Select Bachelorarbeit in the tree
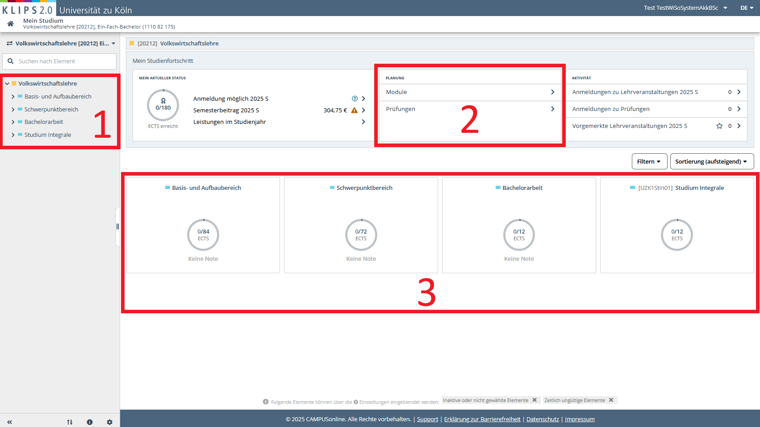Image resolution: width=760 pixels, height=427 pixels. (x=44, y=122)
